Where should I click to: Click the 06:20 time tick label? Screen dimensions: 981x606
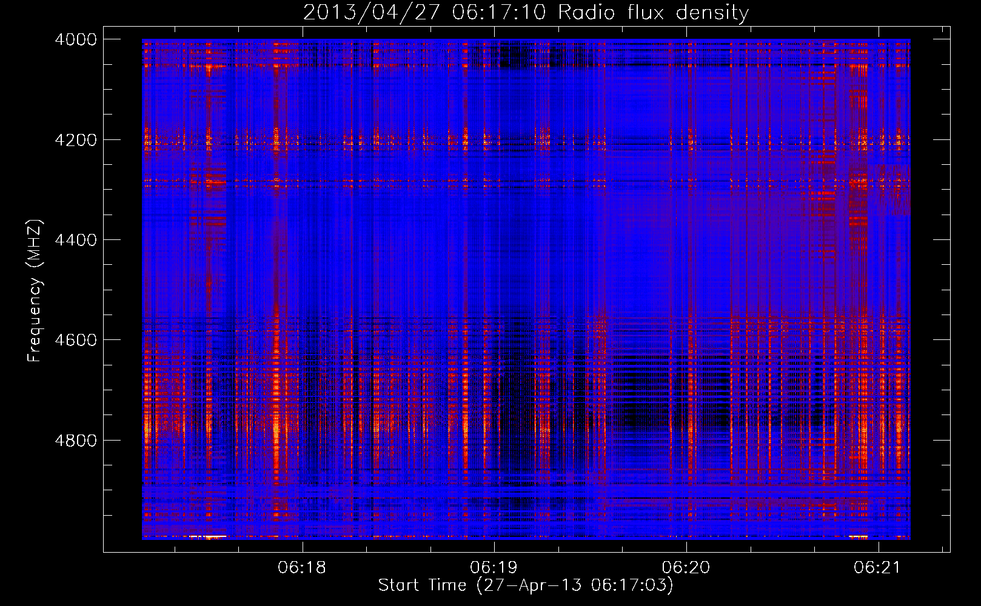point(686,568)
